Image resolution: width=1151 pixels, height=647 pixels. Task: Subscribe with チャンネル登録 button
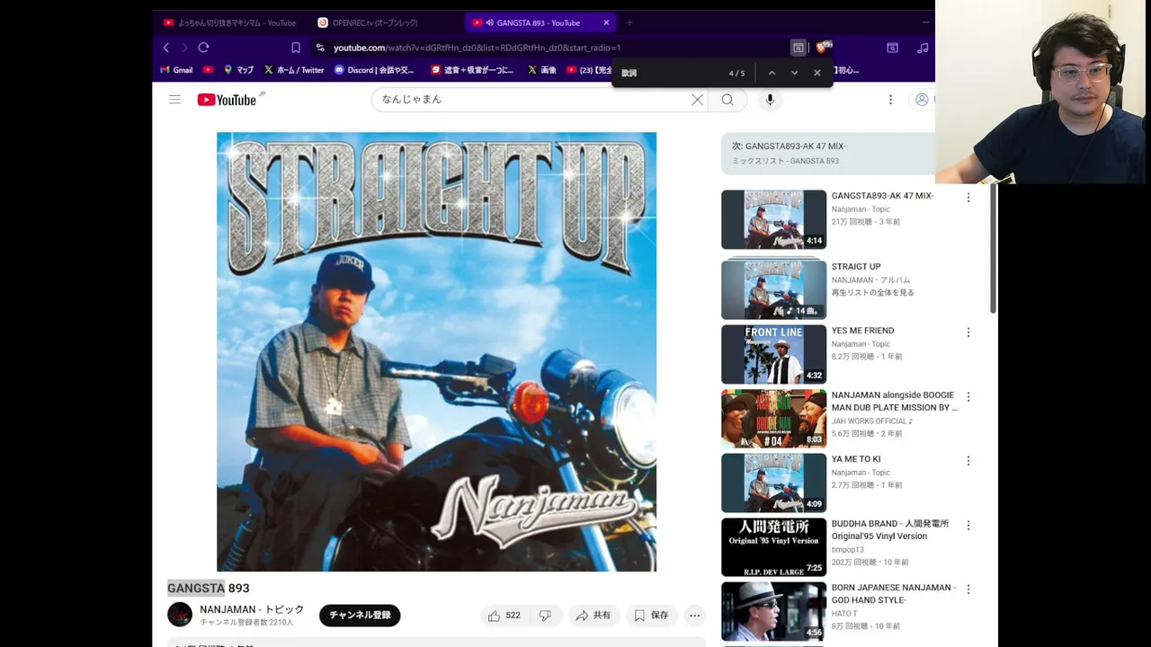360,616
